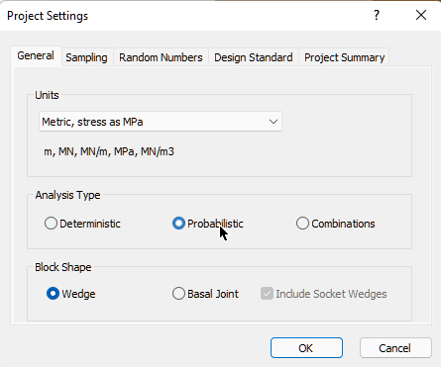The image size is (441, 367).
Task: Click the Cancel button
Action: (x=395, y=348)
